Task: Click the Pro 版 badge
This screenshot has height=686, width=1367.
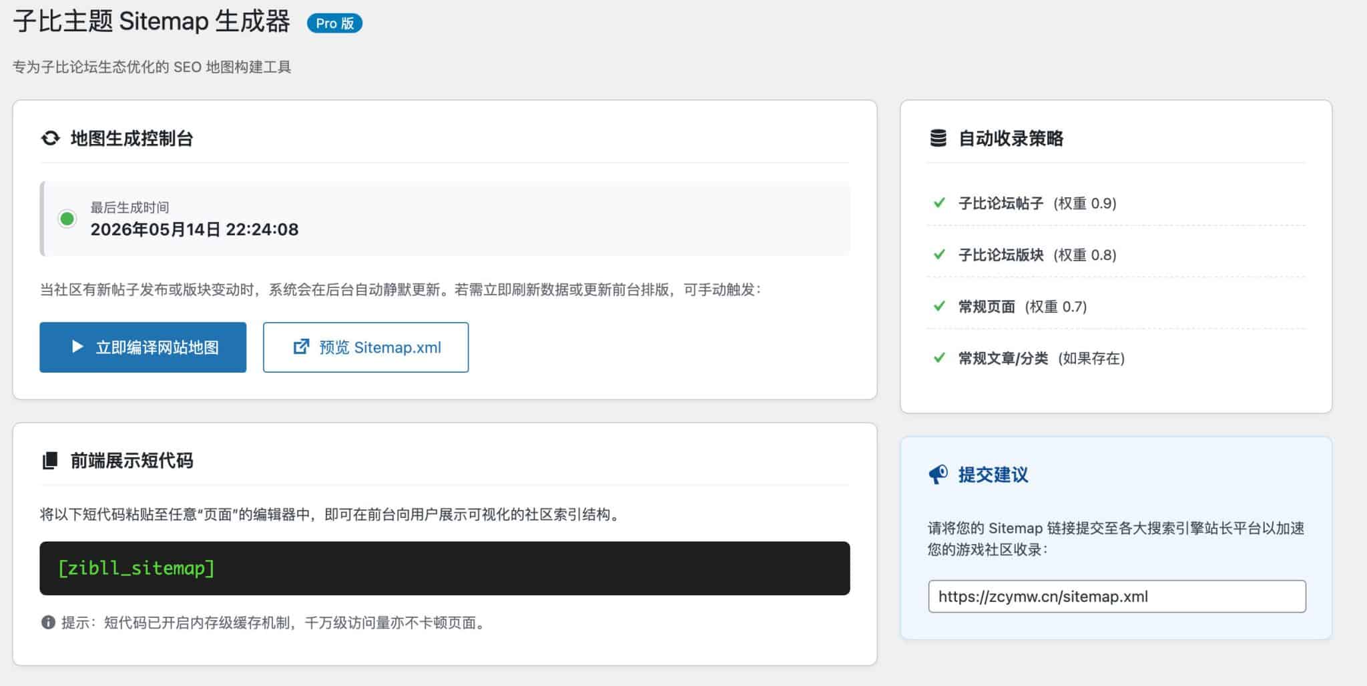Action: [334, 23]
